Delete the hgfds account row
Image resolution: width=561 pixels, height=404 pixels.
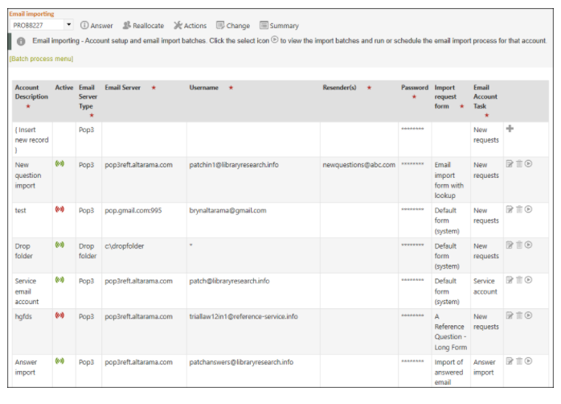pyautogui.click(x=519, y=315)
